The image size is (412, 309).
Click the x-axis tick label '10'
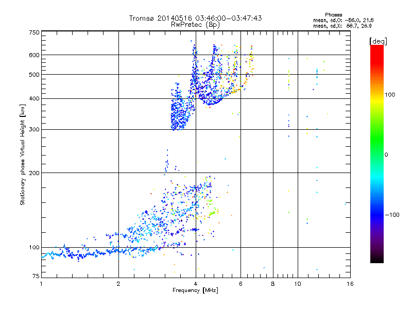tap(298, 284)
